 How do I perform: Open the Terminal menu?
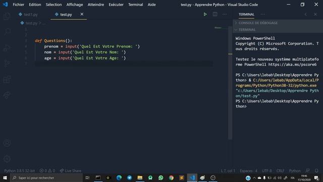point(135,5)
